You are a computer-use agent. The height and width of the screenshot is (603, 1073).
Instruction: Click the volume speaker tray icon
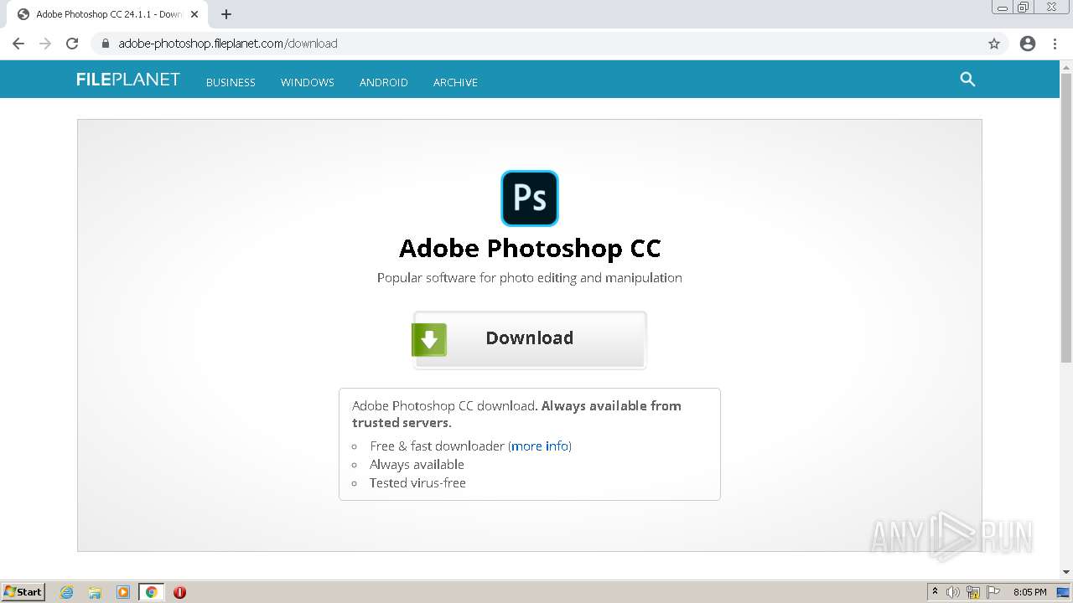(953, 592)
